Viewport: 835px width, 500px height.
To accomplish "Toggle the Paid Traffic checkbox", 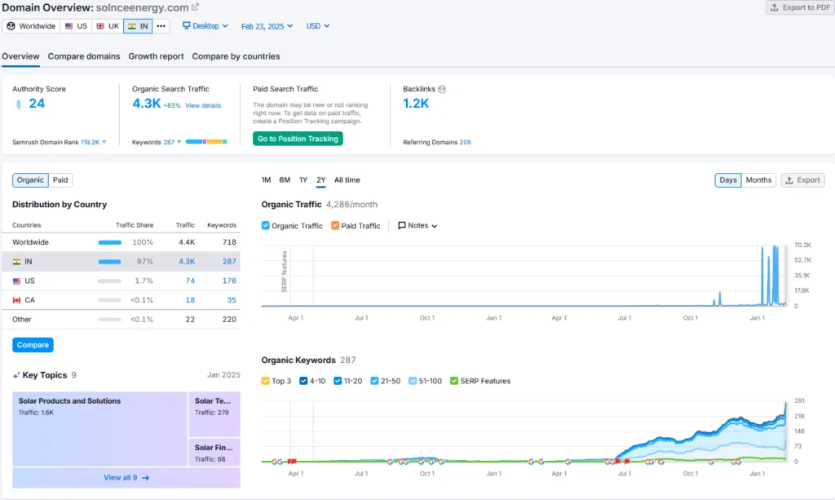I will 335,226.
